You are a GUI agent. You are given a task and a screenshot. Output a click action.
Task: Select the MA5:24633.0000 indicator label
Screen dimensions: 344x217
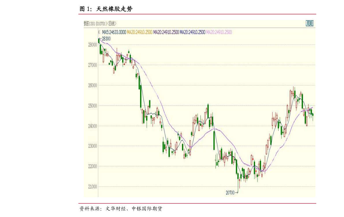pos(114,32)
